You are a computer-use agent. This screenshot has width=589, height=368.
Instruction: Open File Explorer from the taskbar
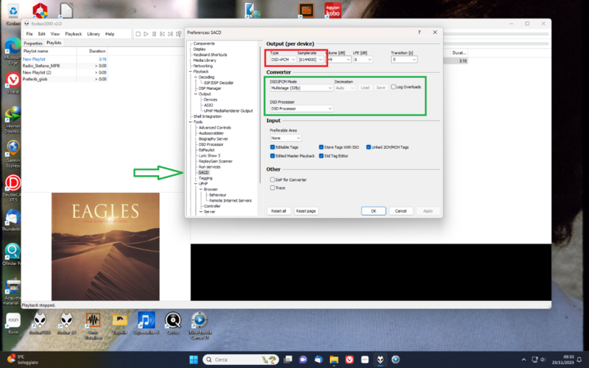click(x=334, y=359)
